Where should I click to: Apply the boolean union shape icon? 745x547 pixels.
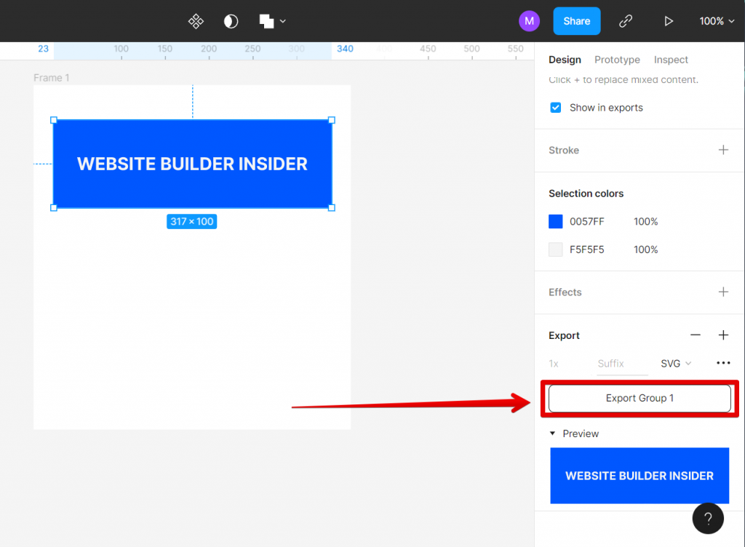point(266,21)
